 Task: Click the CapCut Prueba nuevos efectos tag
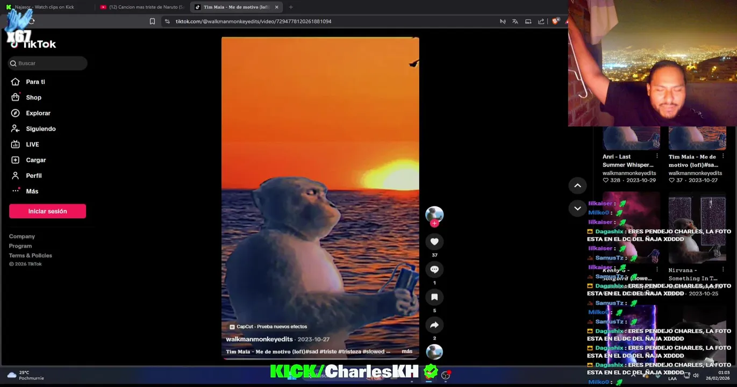268,326
